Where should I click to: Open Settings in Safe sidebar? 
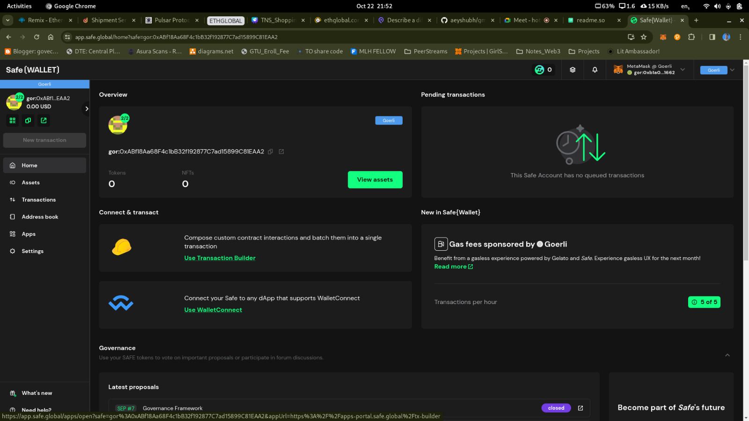(44, 251)
